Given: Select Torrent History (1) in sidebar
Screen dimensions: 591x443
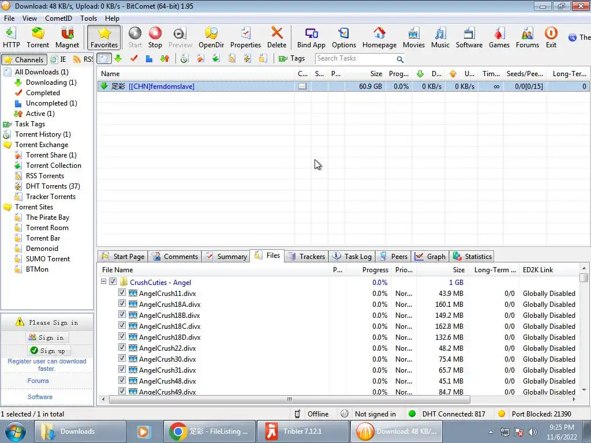Looking at the screenshot, I should click(43, 134).
